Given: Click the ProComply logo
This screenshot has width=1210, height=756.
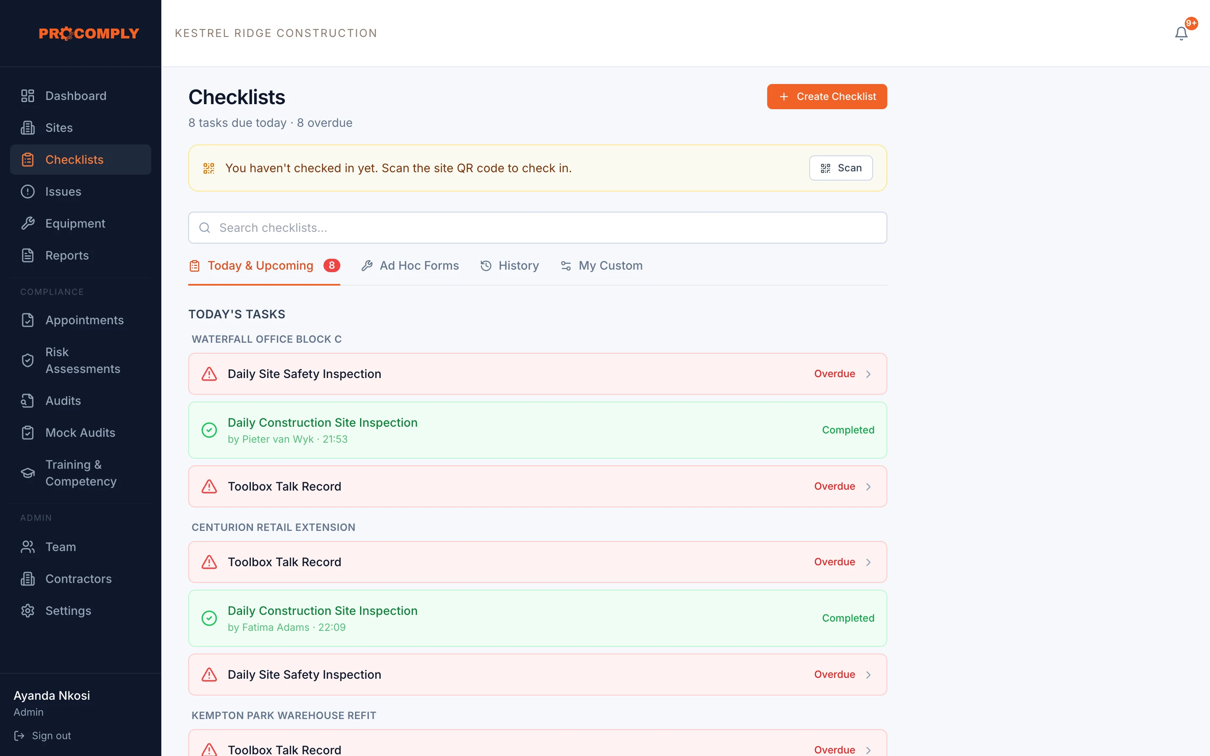Looking at the screenshot, I should point(89,34).
